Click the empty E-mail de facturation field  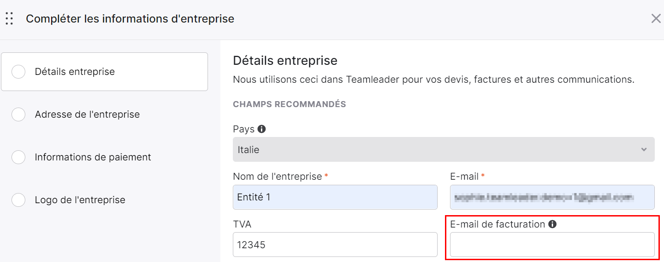(552, 245)
